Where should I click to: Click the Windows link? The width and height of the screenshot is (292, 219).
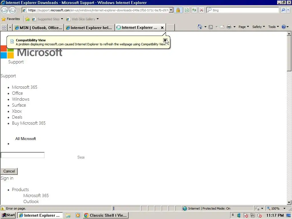pos(21,99)
